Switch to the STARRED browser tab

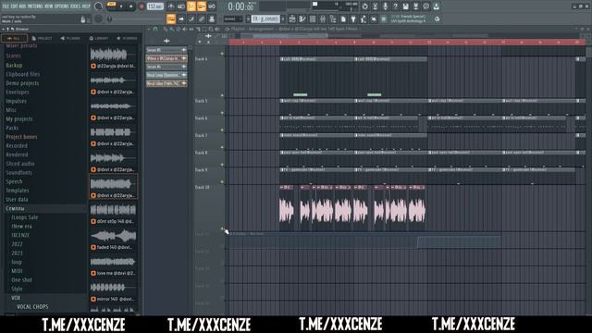[127, 38]
